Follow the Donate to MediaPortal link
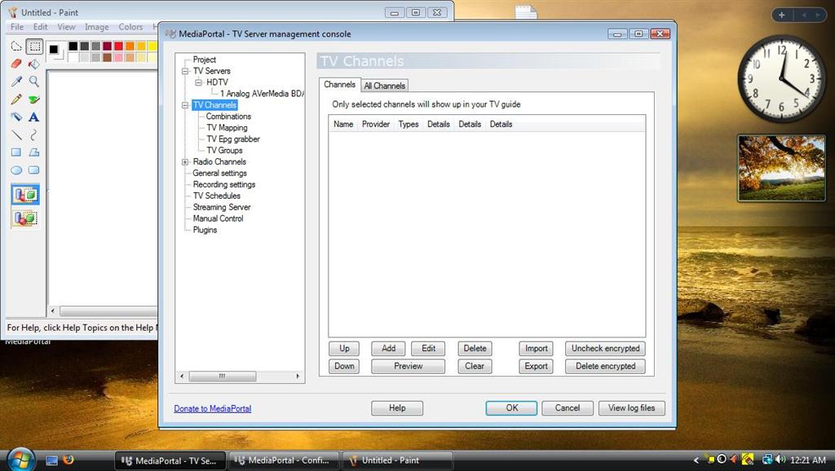Image resolution: width=835 pixels, height=471 pixels. tap(213, 409)
